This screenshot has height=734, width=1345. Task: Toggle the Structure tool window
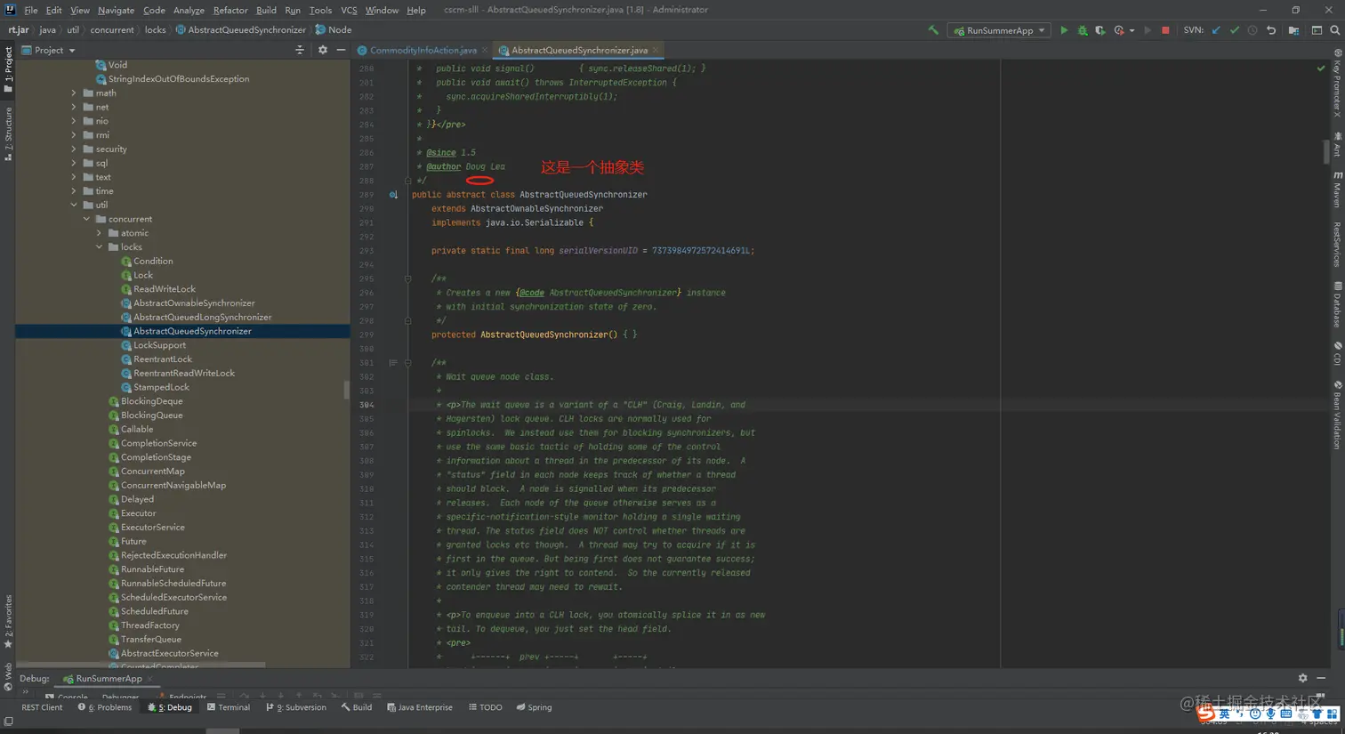8,133
